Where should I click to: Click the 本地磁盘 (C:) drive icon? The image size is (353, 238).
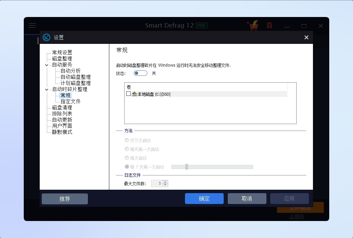point(134,94)
